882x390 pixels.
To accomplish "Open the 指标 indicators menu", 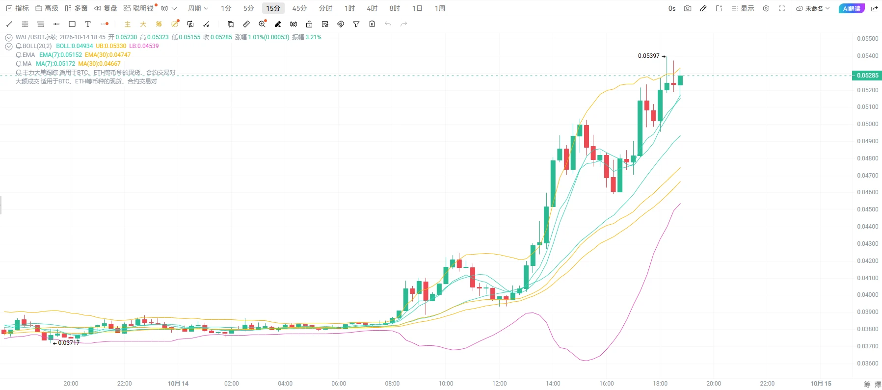I will (x=18, y=8).
